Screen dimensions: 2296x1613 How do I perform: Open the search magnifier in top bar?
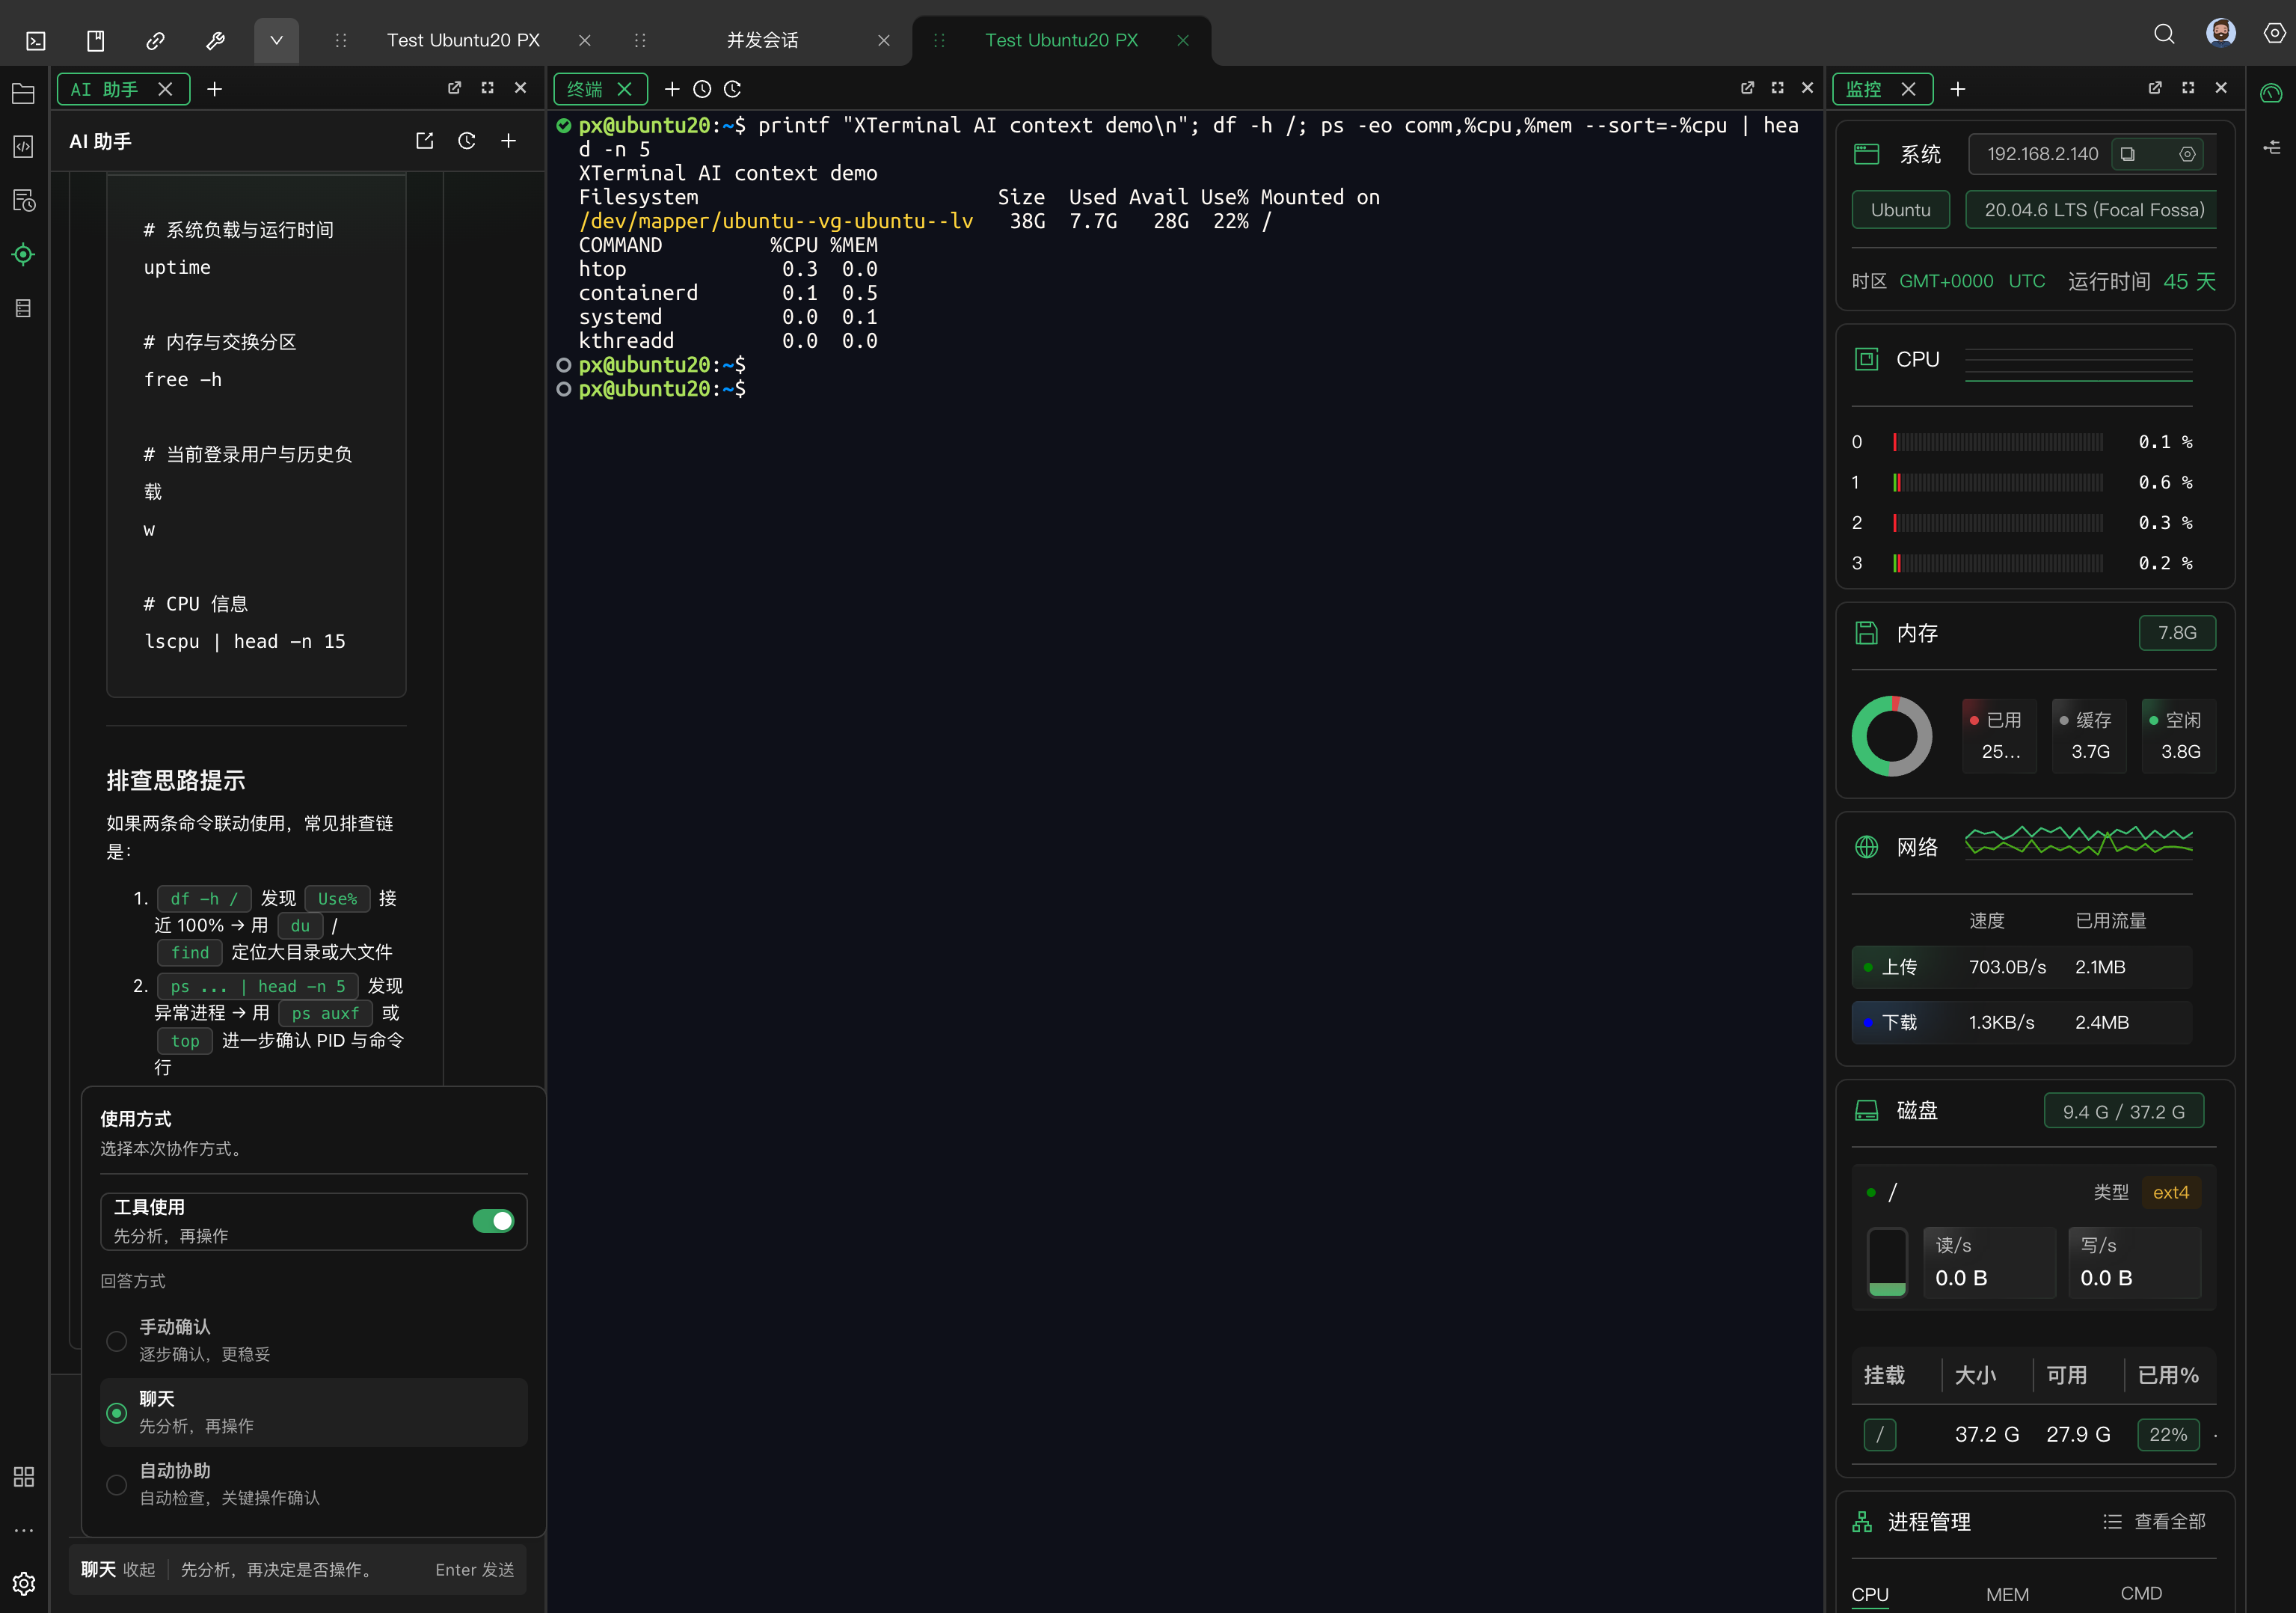click(2164, 34)
